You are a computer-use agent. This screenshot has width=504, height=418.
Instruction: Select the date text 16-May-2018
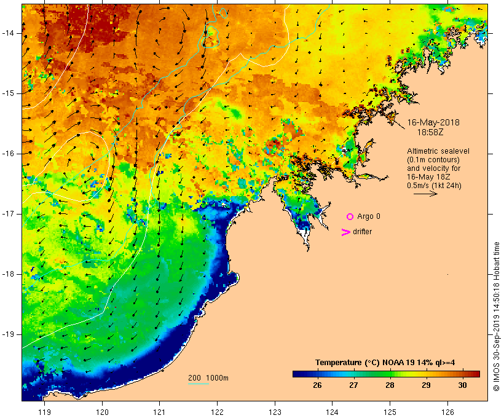tap(433, 122)
